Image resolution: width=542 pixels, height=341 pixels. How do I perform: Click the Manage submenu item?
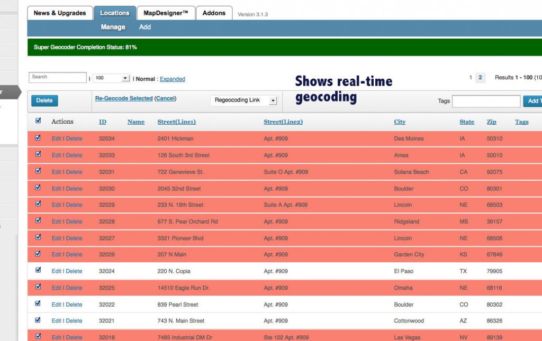tap(113, 27)
